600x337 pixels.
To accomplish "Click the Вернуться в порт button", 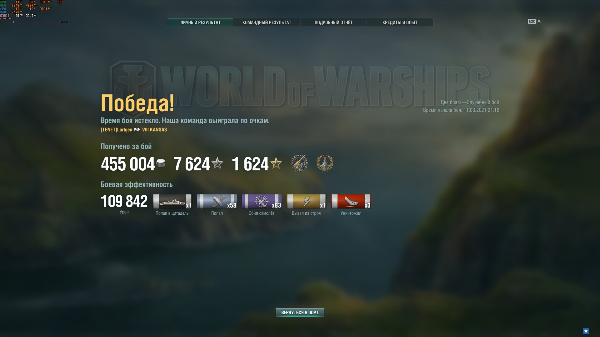I will [x=300, y=312].
